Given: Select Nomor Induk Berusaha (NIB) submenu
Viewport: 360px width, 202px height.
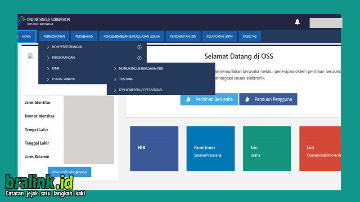Looking at the screenshot, I should tap(141, 68).
